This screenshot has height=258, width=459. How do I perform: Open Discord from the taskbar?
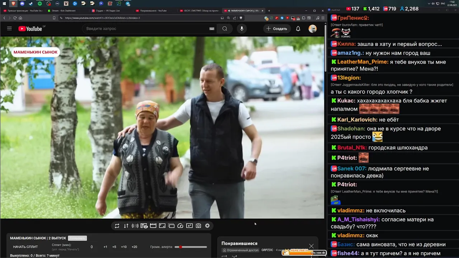point(22,4)
